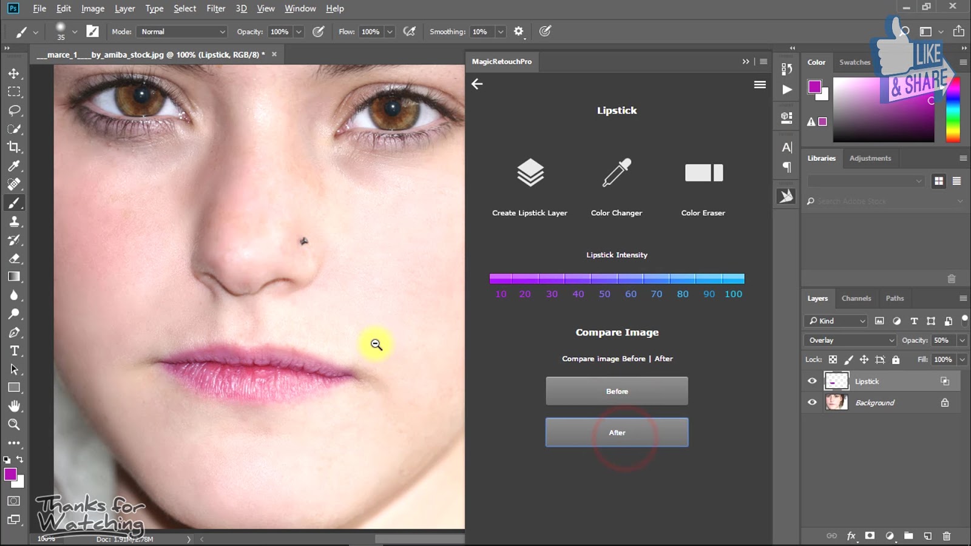The image size is (971, 546).
Task: Select the Move tool
Action: 14,73
